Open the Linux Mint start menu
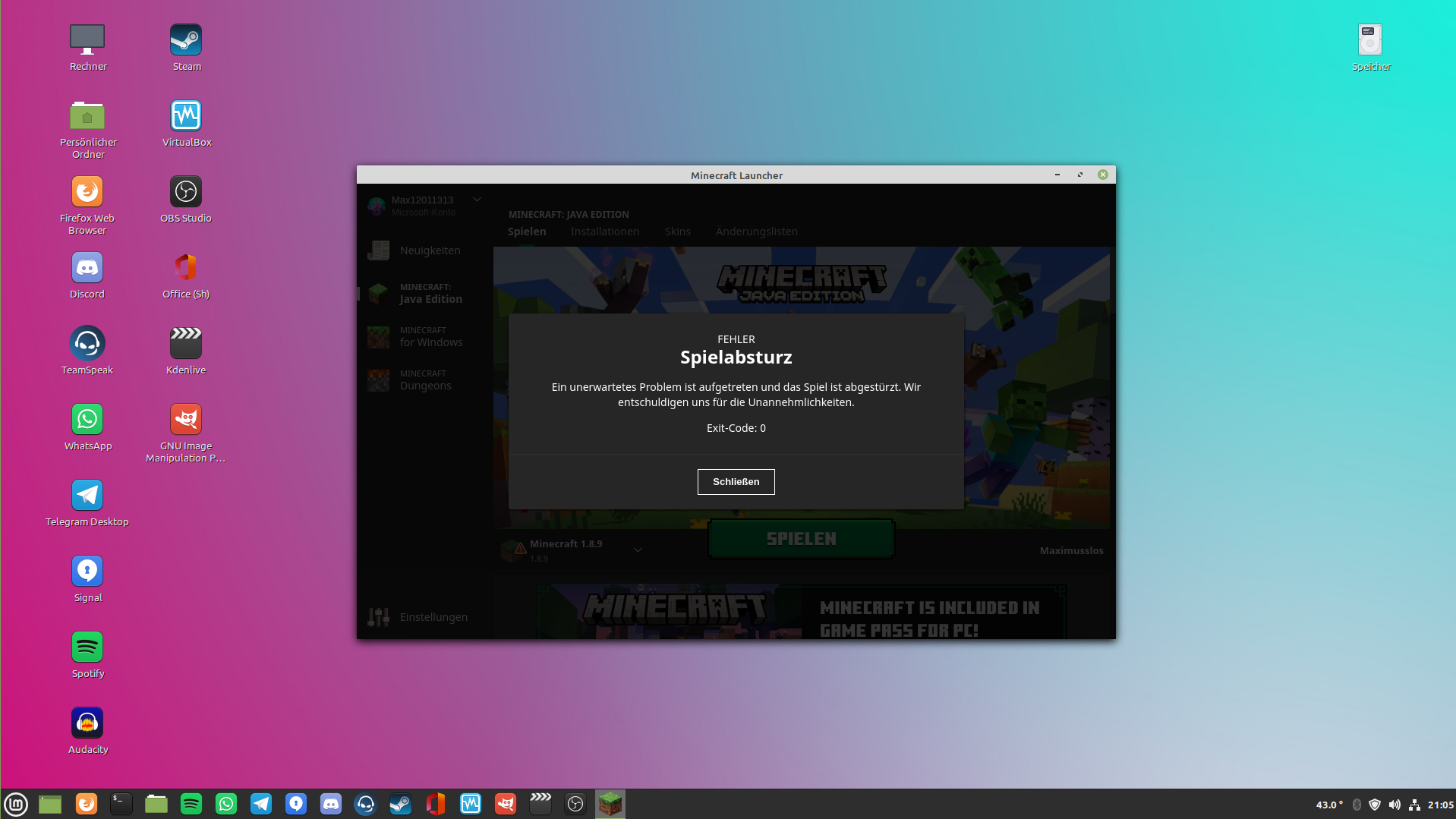 click(16, 804)
